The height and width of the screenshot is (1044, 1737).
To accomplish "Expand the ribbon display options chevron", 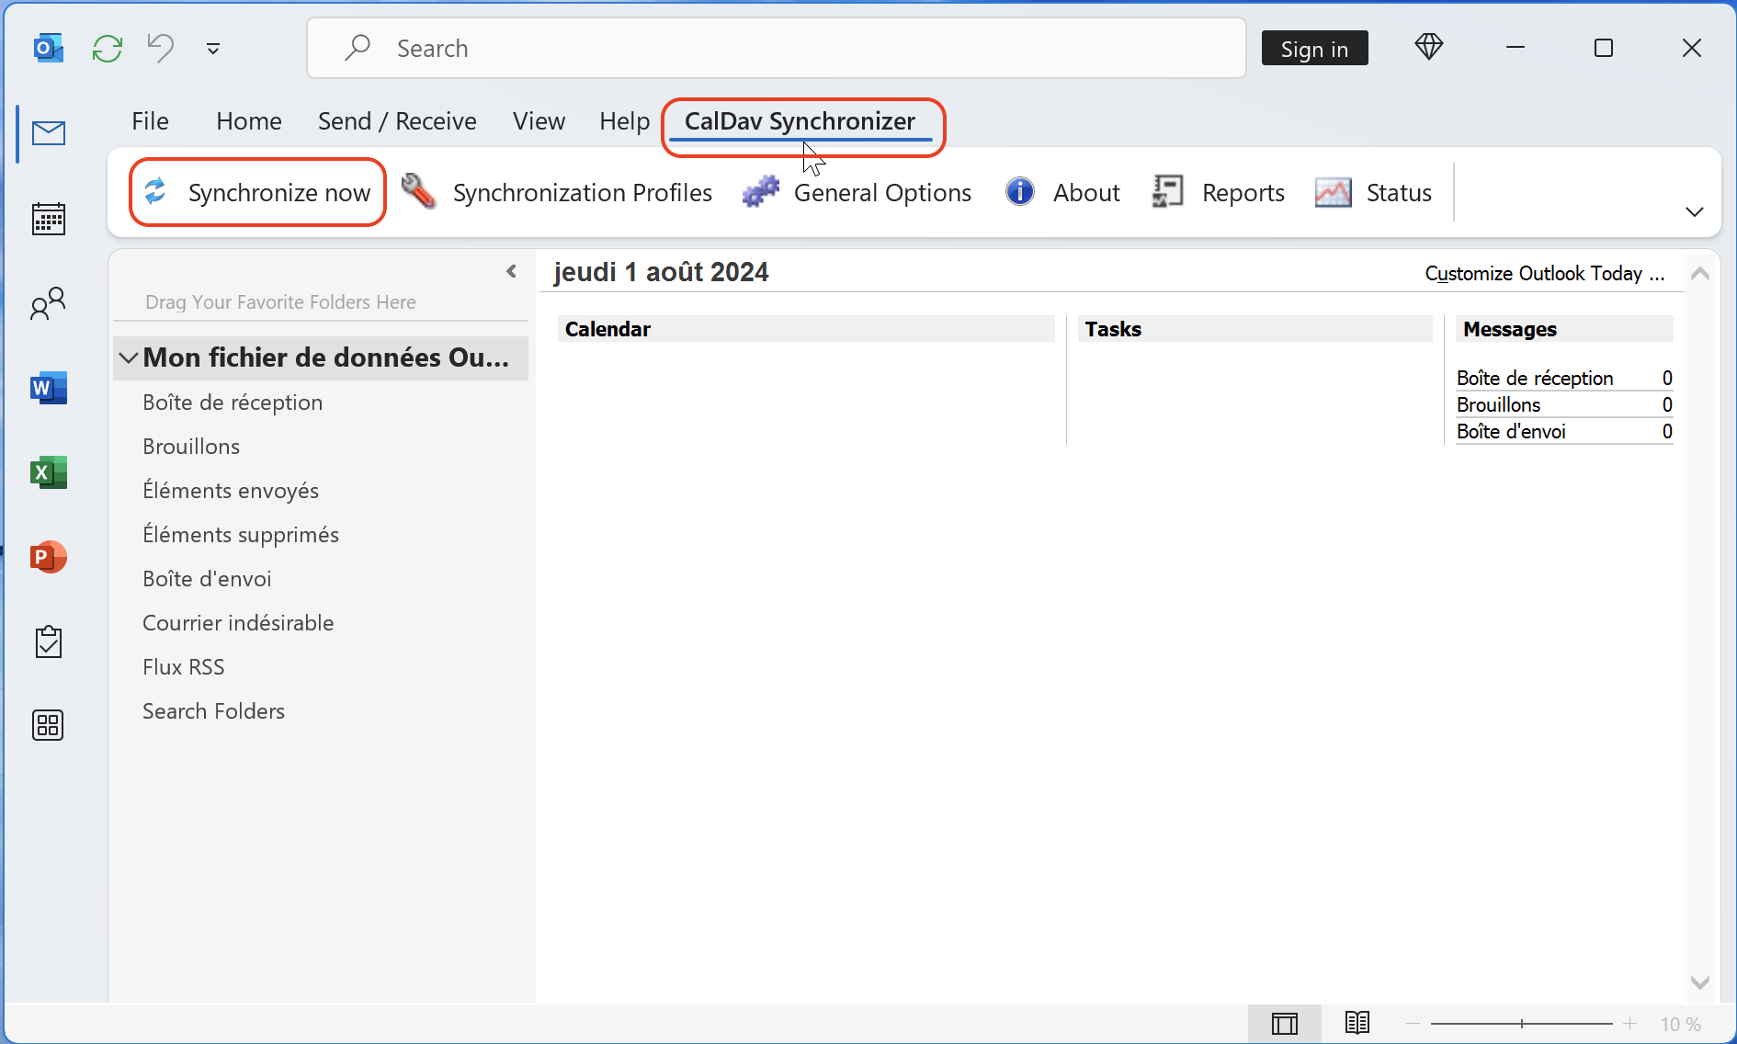I will (x=1695, y=212).
